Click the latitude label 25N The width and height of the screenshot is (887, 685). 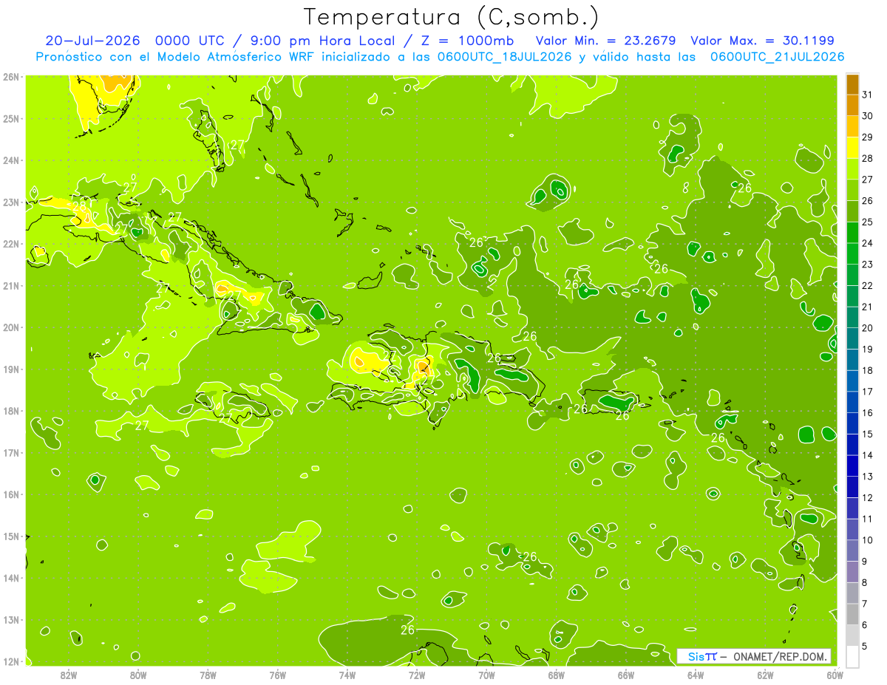(x=11, y=118)
